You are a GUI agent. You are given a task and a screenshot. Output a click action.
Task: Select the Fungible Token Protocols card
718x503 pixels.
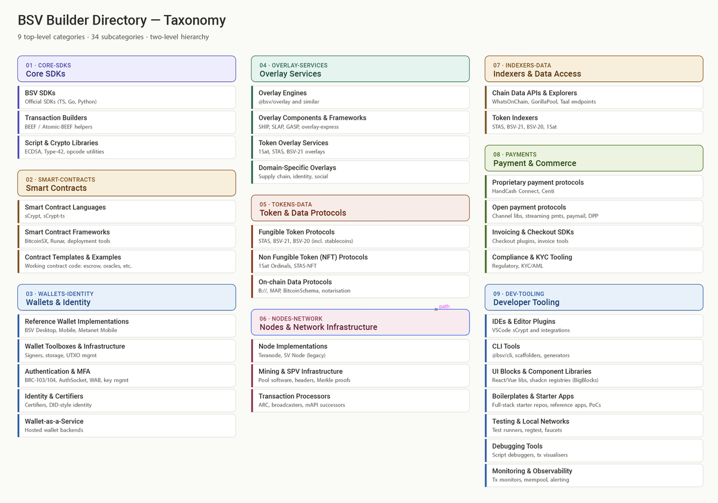click(x=360, y=236)
